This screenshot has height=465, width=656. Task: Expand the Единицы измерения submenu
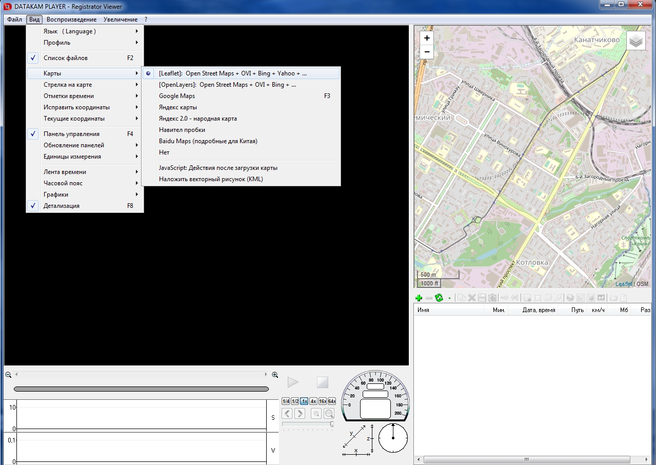[x=72, y=157]
